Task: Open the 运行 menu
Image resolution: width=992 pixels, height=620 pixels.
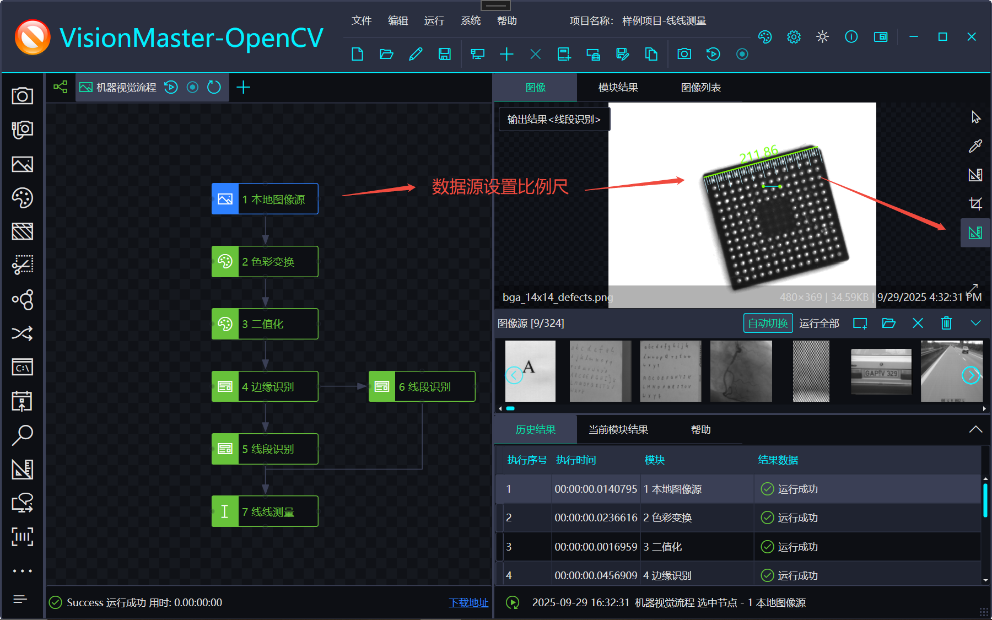Action: tap(434, 21)
